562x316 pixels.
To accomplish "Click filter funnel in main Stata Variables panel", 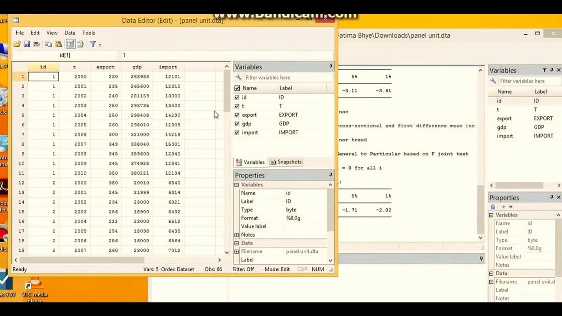I will [544, 70].
